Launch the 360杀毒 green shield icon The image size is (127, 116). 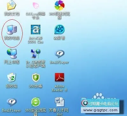pyautogui.click(x=36, y=78)
